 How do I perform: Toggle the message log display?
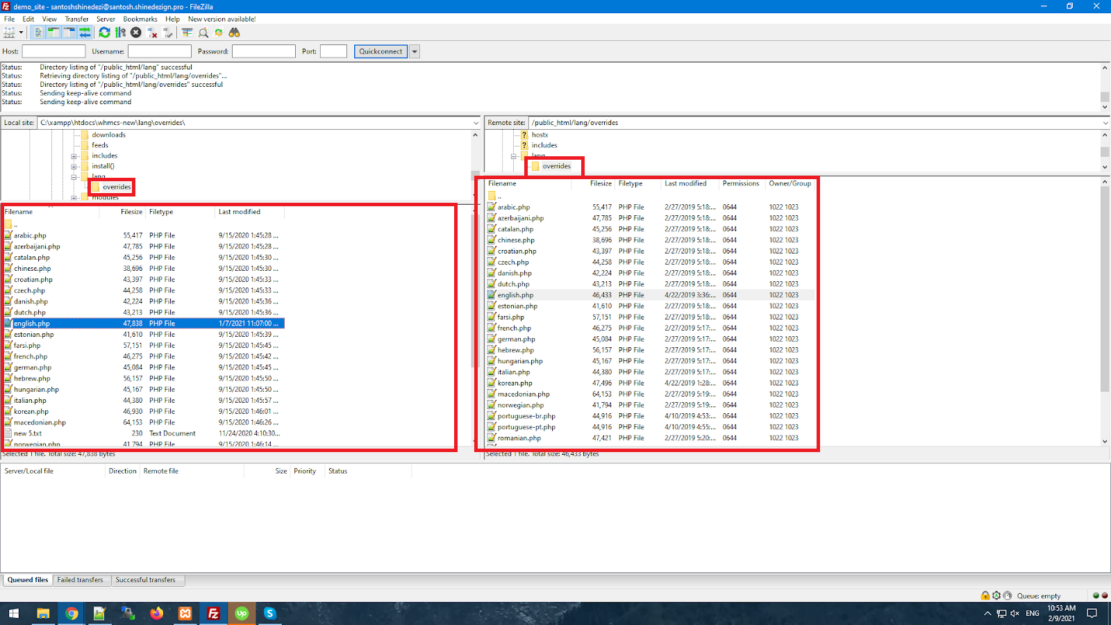38,32
